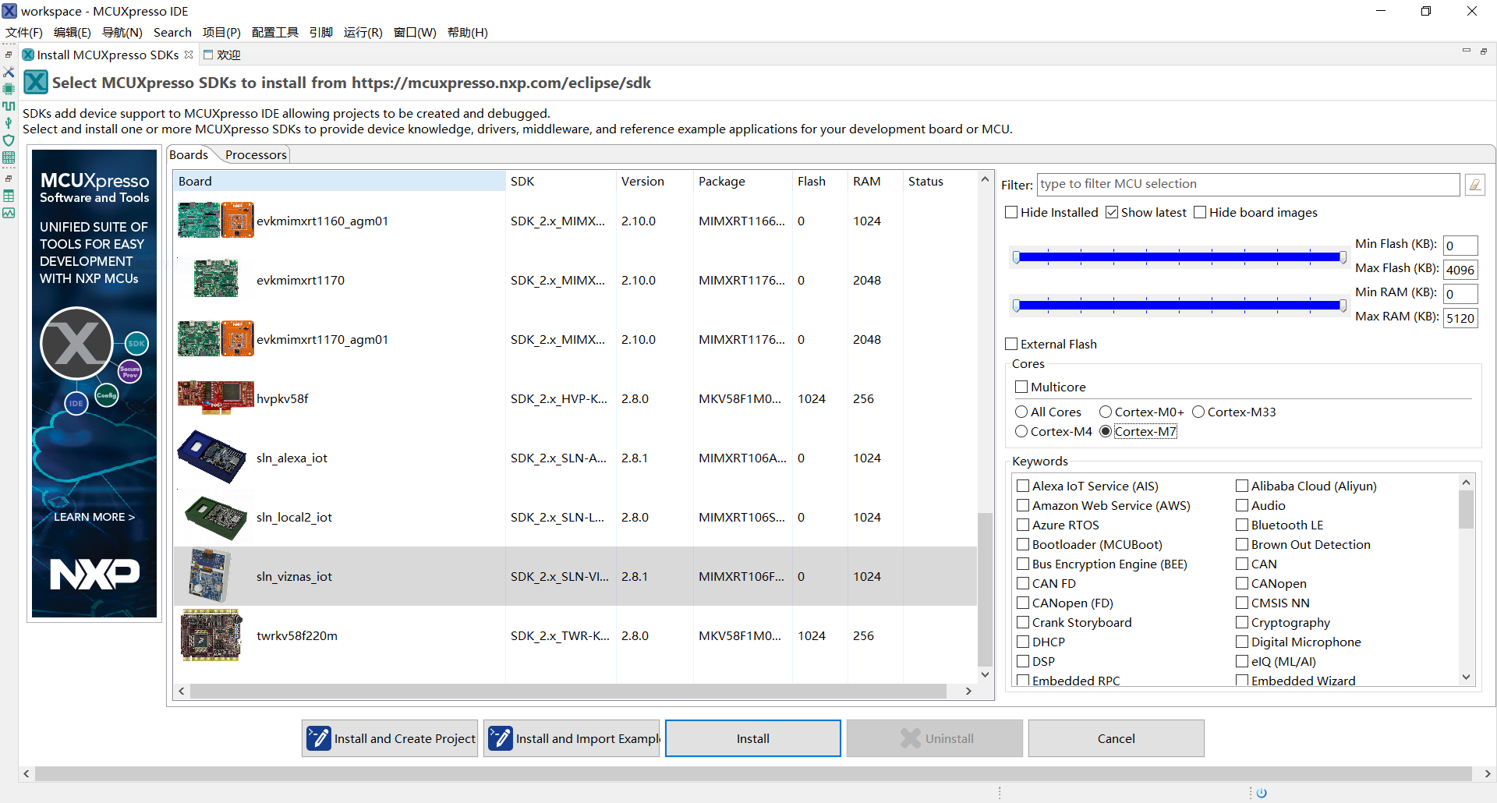Restore the upper sidebar view stack
Screen dimensions: 1497x803
[9, 55]
